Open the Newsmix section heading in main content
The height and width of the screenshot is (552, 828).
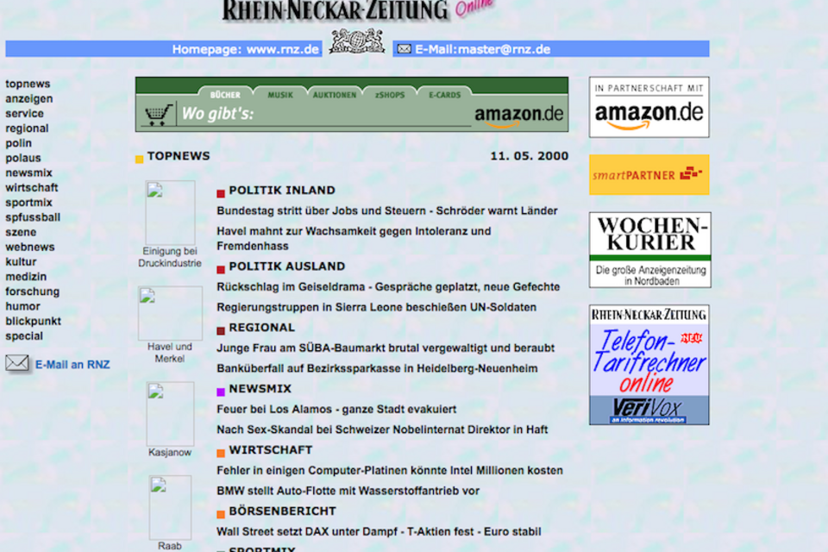pyautogui.click(x=260, y=389)
